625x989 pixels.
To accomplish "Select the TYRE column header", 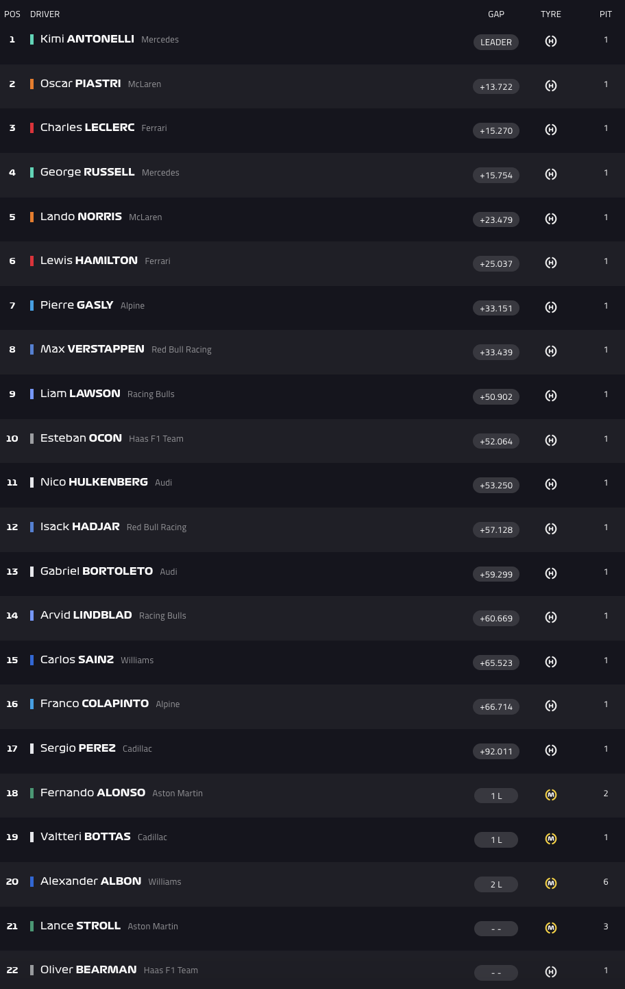I will 551,14.
